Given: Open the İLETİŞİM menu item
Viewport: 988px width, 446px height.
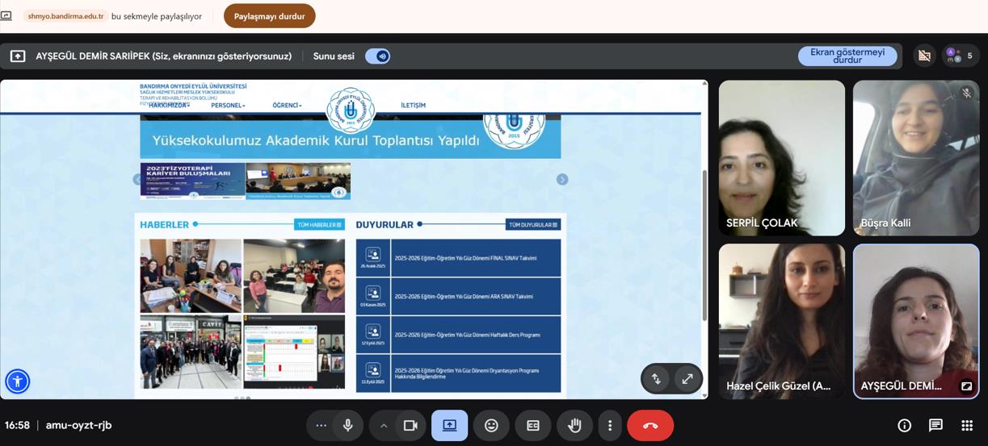Looking at the screenshot, I should coord(413,105).
